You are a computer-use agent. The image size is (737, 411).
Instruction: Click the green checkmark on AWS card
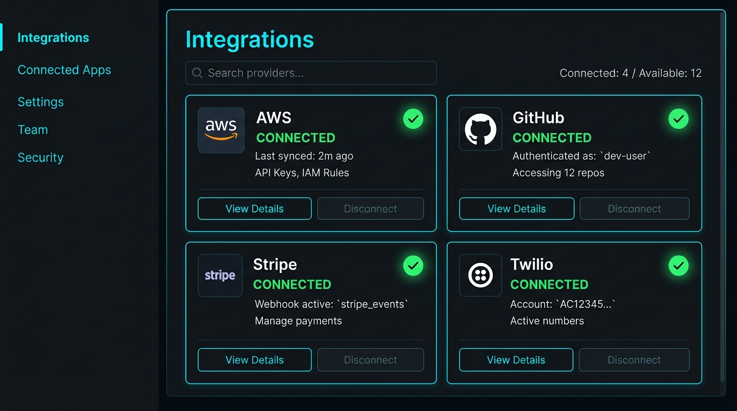[x=413, y=119]
